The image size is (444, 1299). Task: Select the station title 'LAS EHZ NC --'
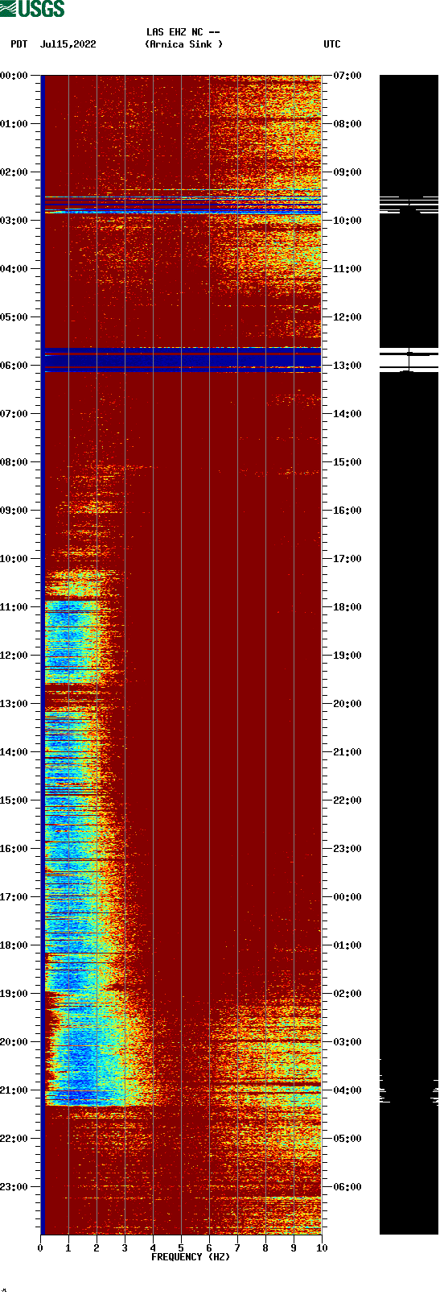pos(183,32)
